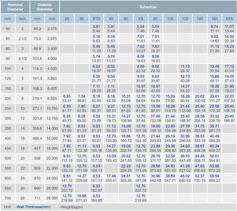Click outside diameter value 28.000
237x211 pixels.
52,198
